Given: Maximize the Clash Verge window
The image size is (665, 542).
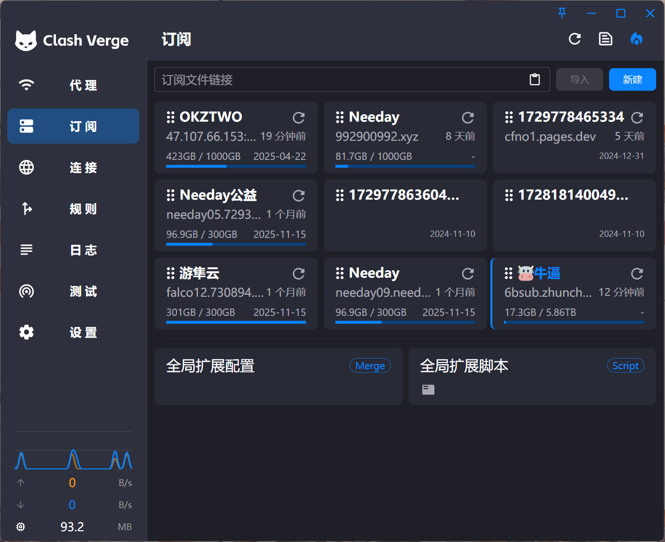Looking at the screenshot, I should [x=621, y=13].
